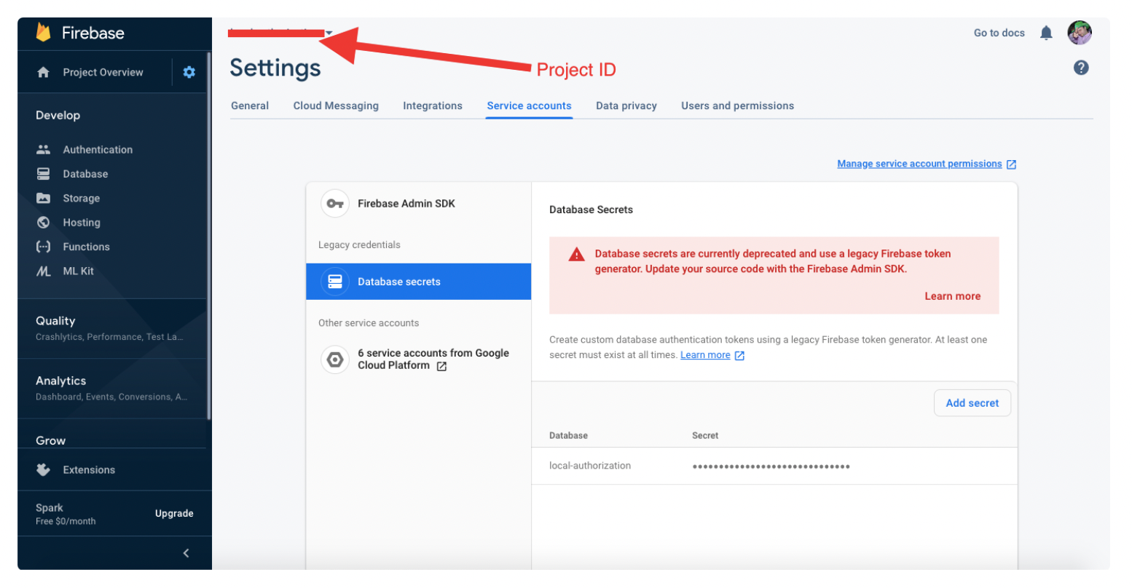Select Database secrets menu item
Screen dimensions: 1132x588
[x=419, y=282]
